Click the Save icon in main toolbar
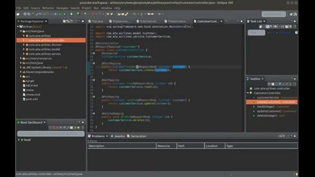The height and width of the screenshot is (177, 315). click(25, 14)
